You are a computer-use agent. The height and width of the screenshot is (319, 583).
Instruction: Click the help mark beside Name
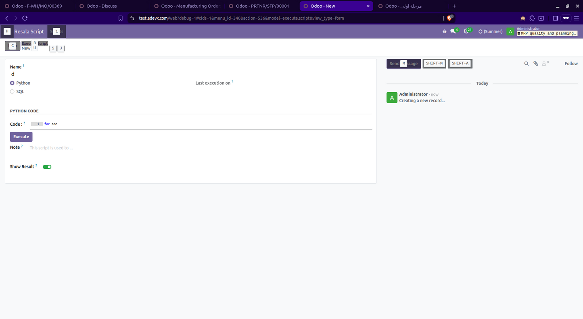23,65
